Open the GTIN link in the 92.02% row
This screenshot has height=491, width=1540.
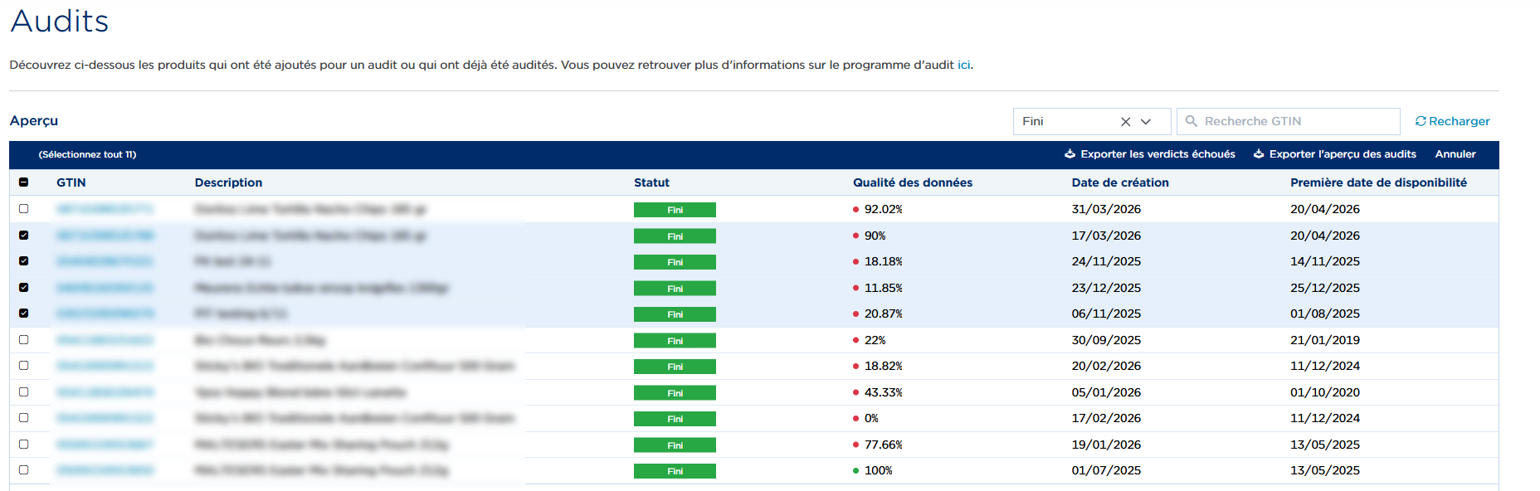(105, 209)
